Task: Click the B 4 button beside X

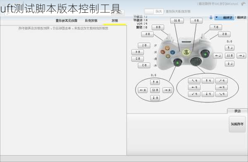Action: [x=138, y=52]
